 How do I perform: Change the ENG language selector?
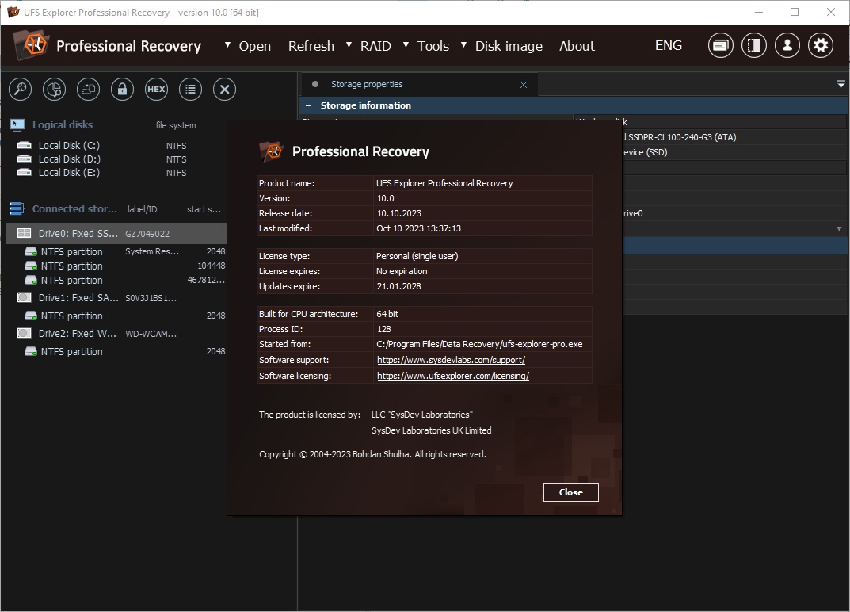[669, 45]
